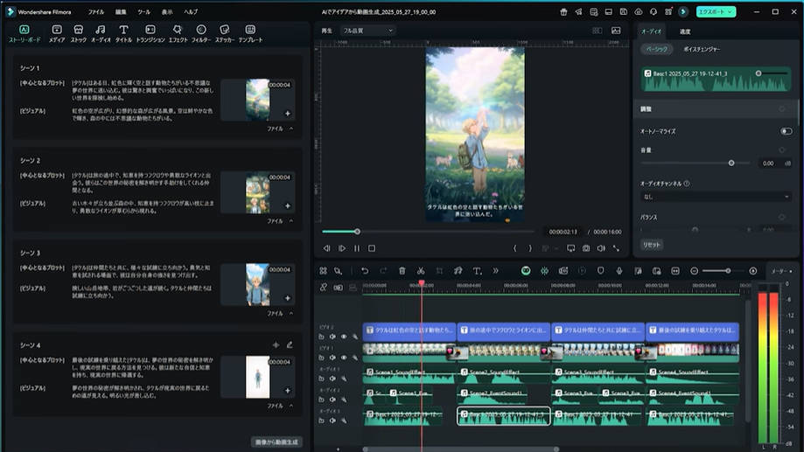Image resolution: width=804 pixels, height=452 pixels.
Task: Toggle the timeline link chain icon
Action: pos(323,288)
